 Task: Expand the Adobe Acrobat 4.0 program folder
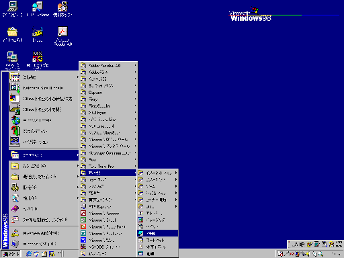[108, 65]
